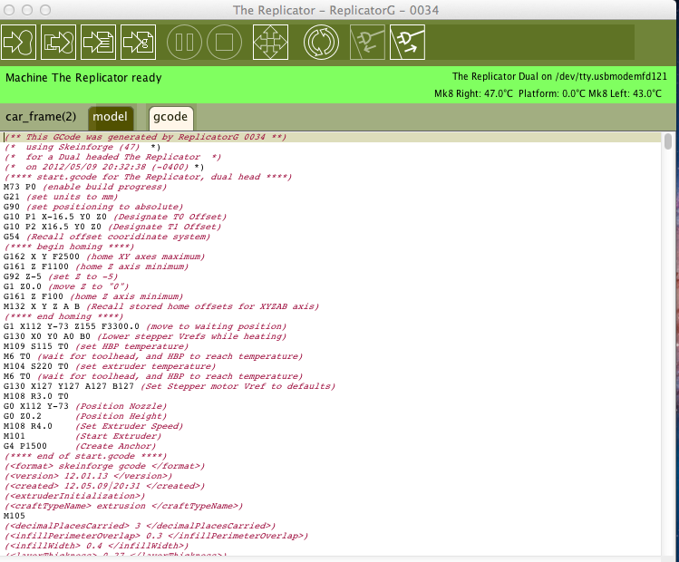Click the 'Mk8 Left: 43.0°C' temperature reading
Screen dimensions: 679x562
(626, 93)
